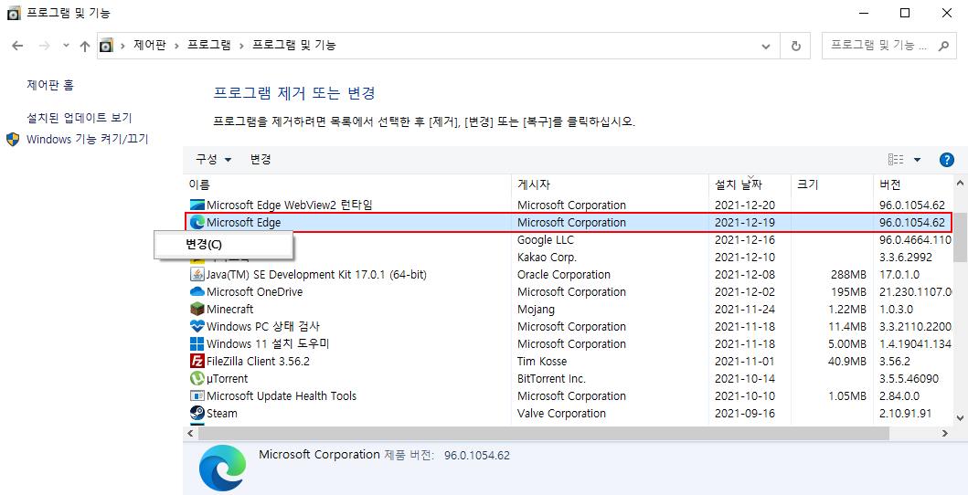Viewport: 968px width, 495px height.
Task: Click the horizontal scrollbar right arrow
Action: [945, 434]
